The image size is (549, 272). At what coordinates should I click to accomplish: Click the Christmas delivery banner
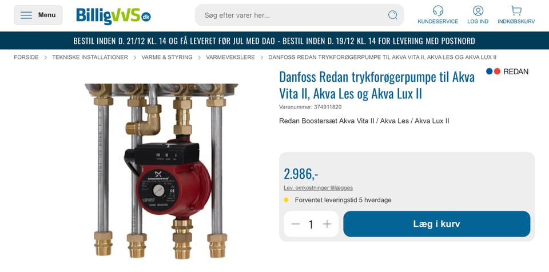[274, 41]
